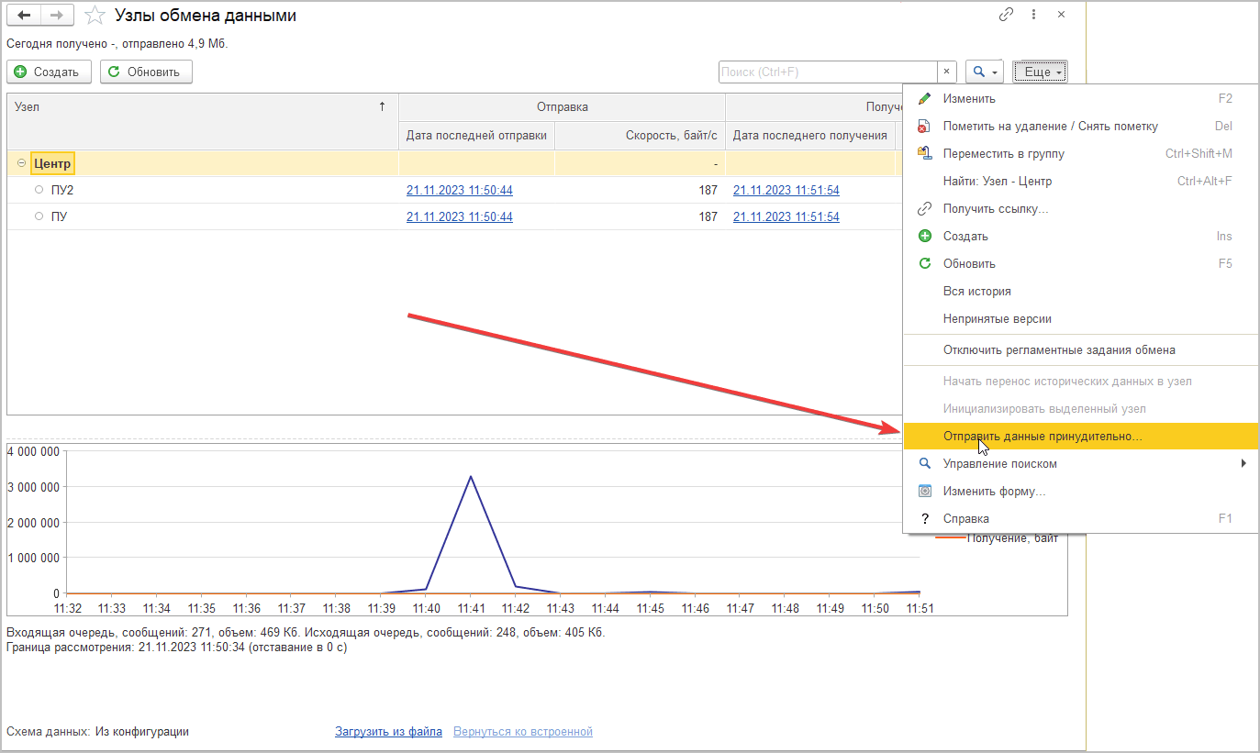The width and height of the screenshot is (1260, 753).
Task: Select Отправить данные принудительно menu item
Action: tap(1043, 437)
